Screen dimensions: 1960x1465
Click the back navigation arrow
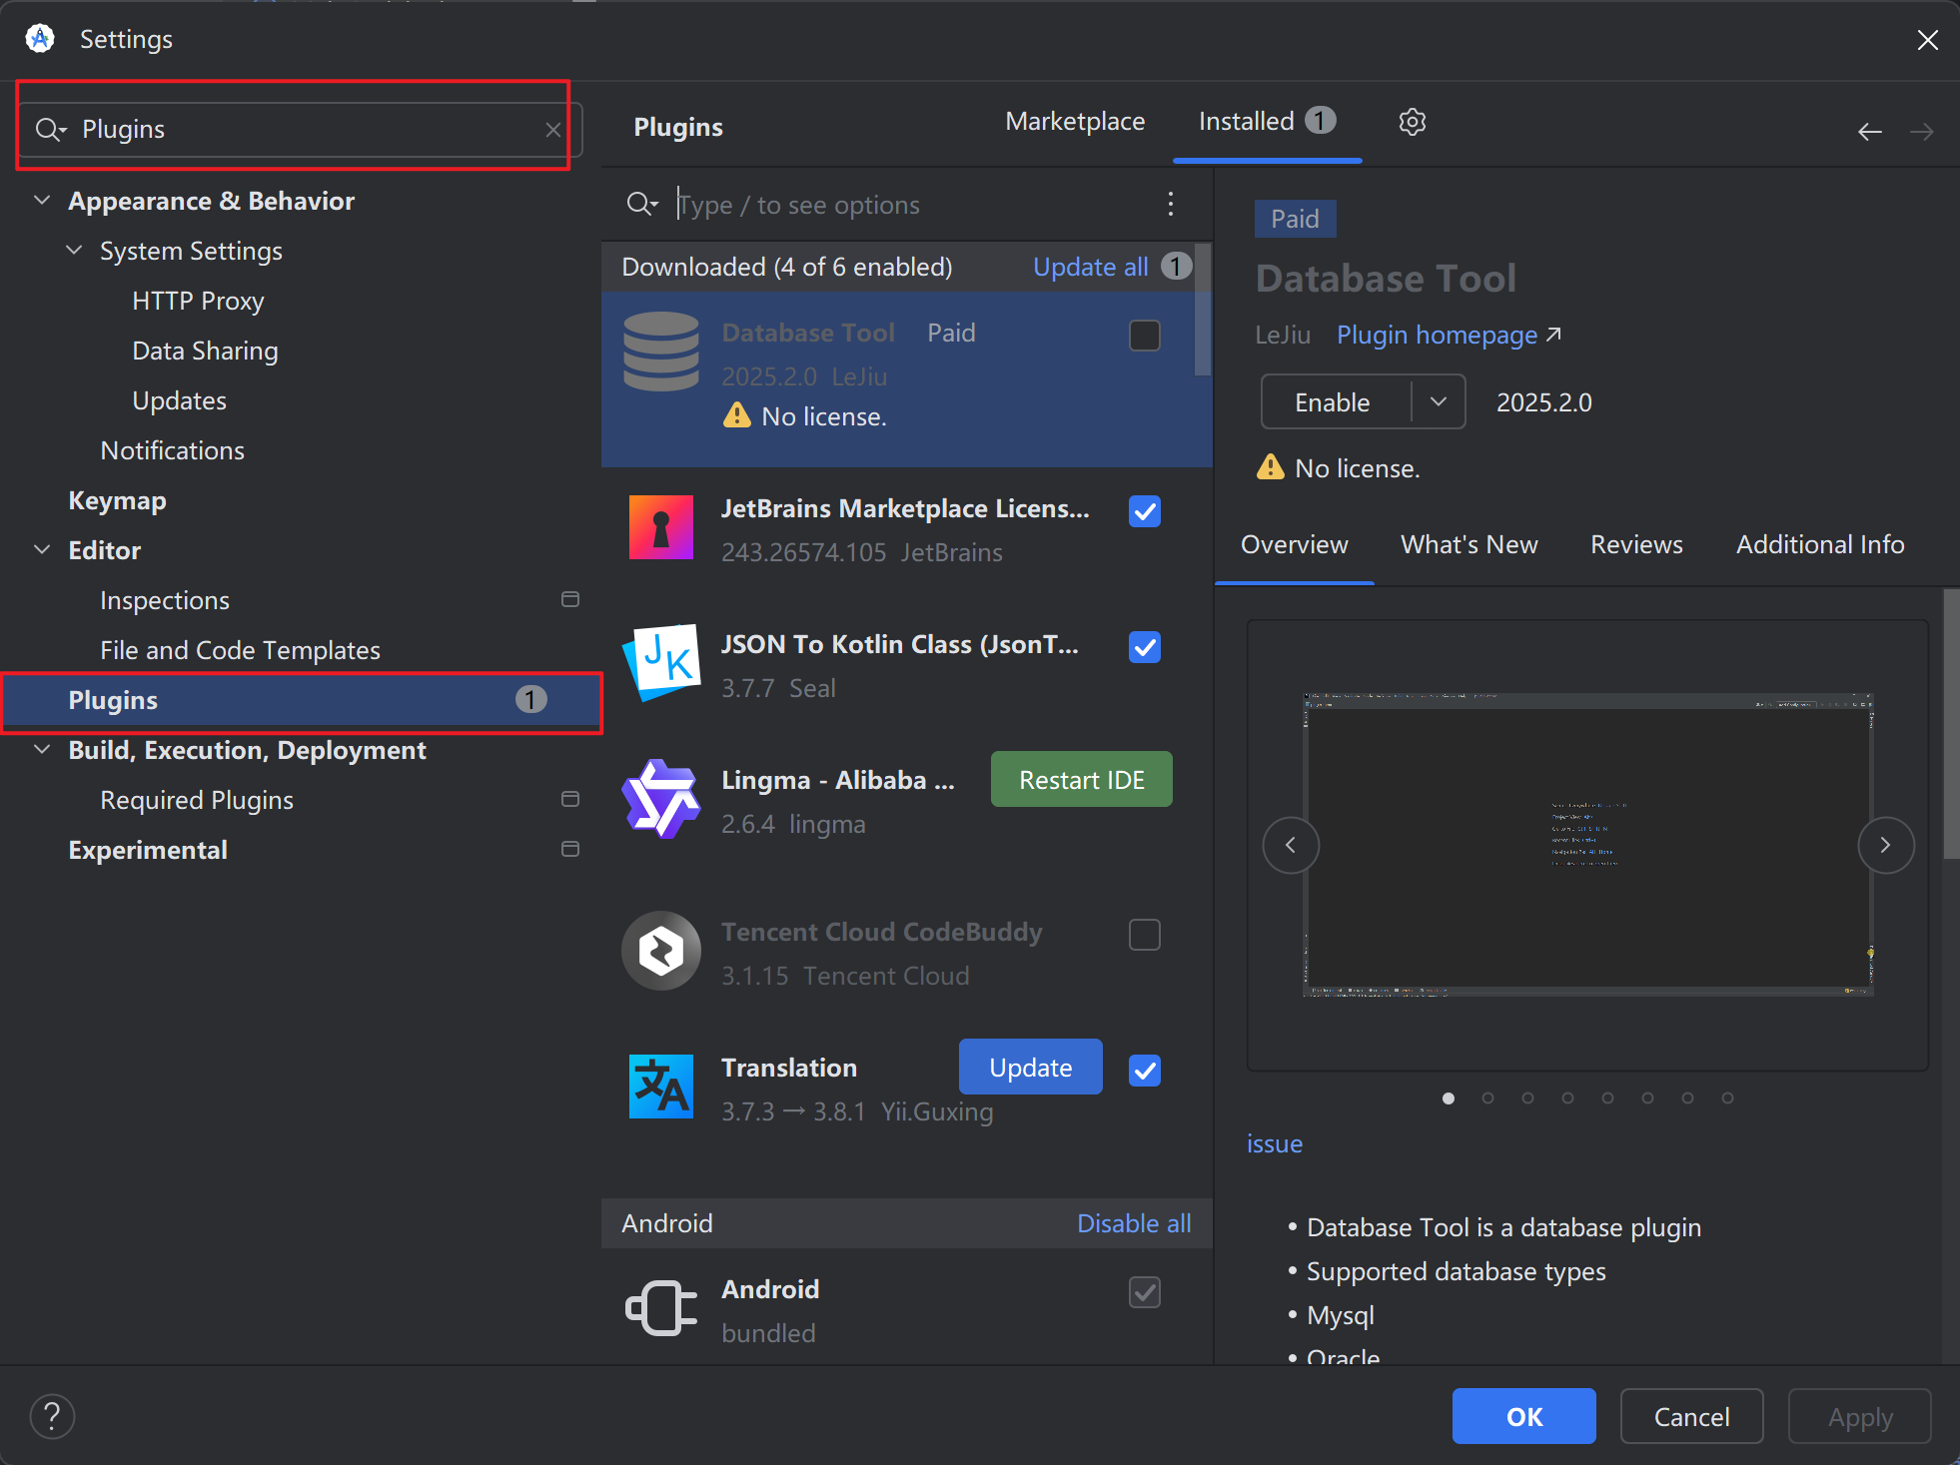tap(1869, 131)
